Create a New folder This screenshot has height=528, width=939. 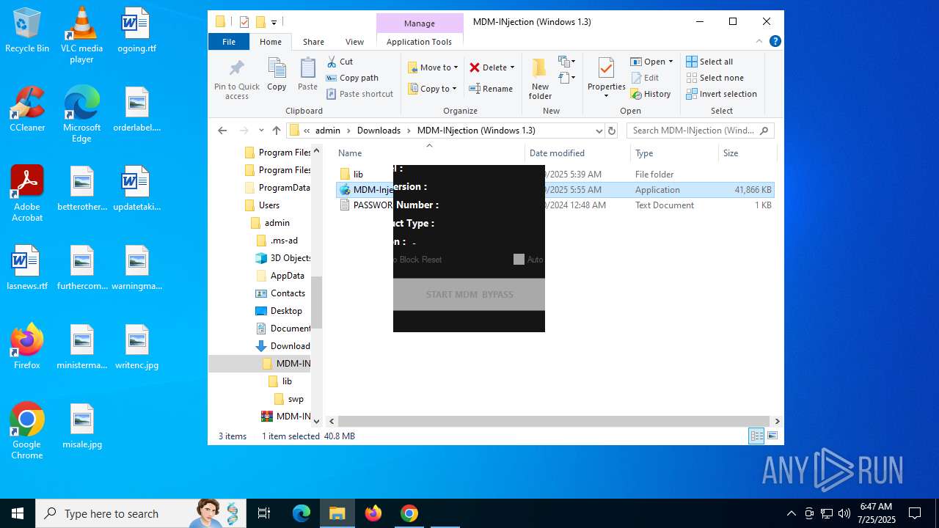click(540, 78)
